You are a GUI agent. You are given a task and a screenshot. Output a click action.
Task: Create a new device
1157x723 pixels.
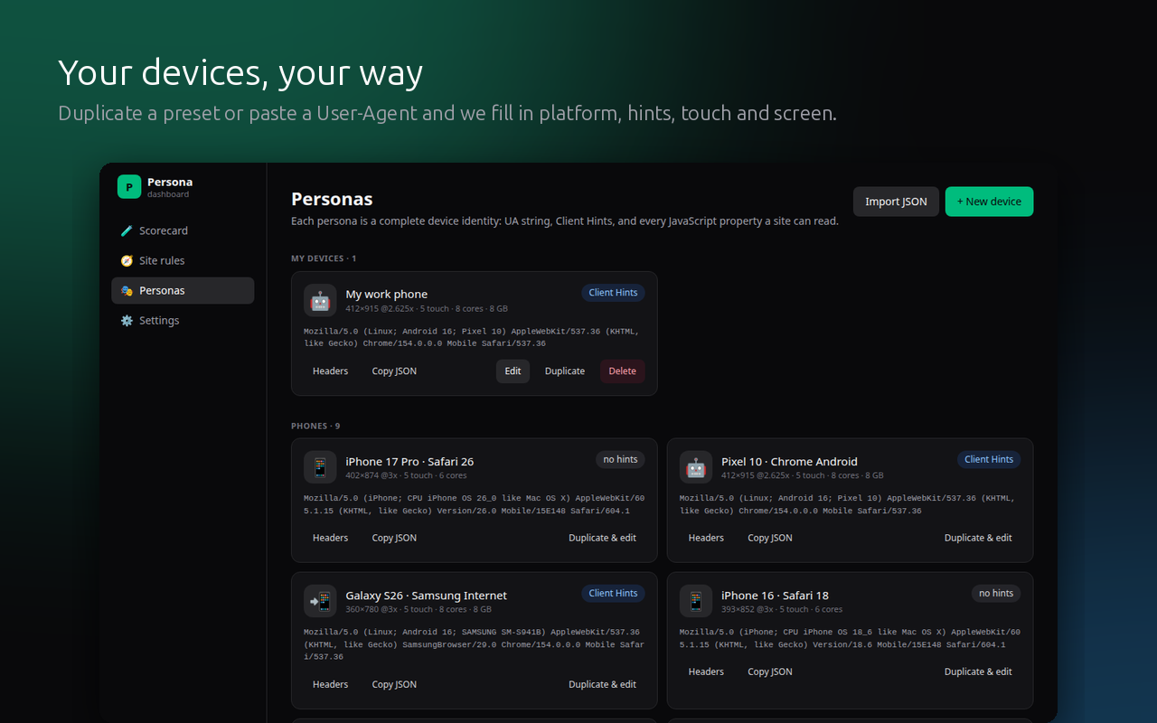coord(989,202)
